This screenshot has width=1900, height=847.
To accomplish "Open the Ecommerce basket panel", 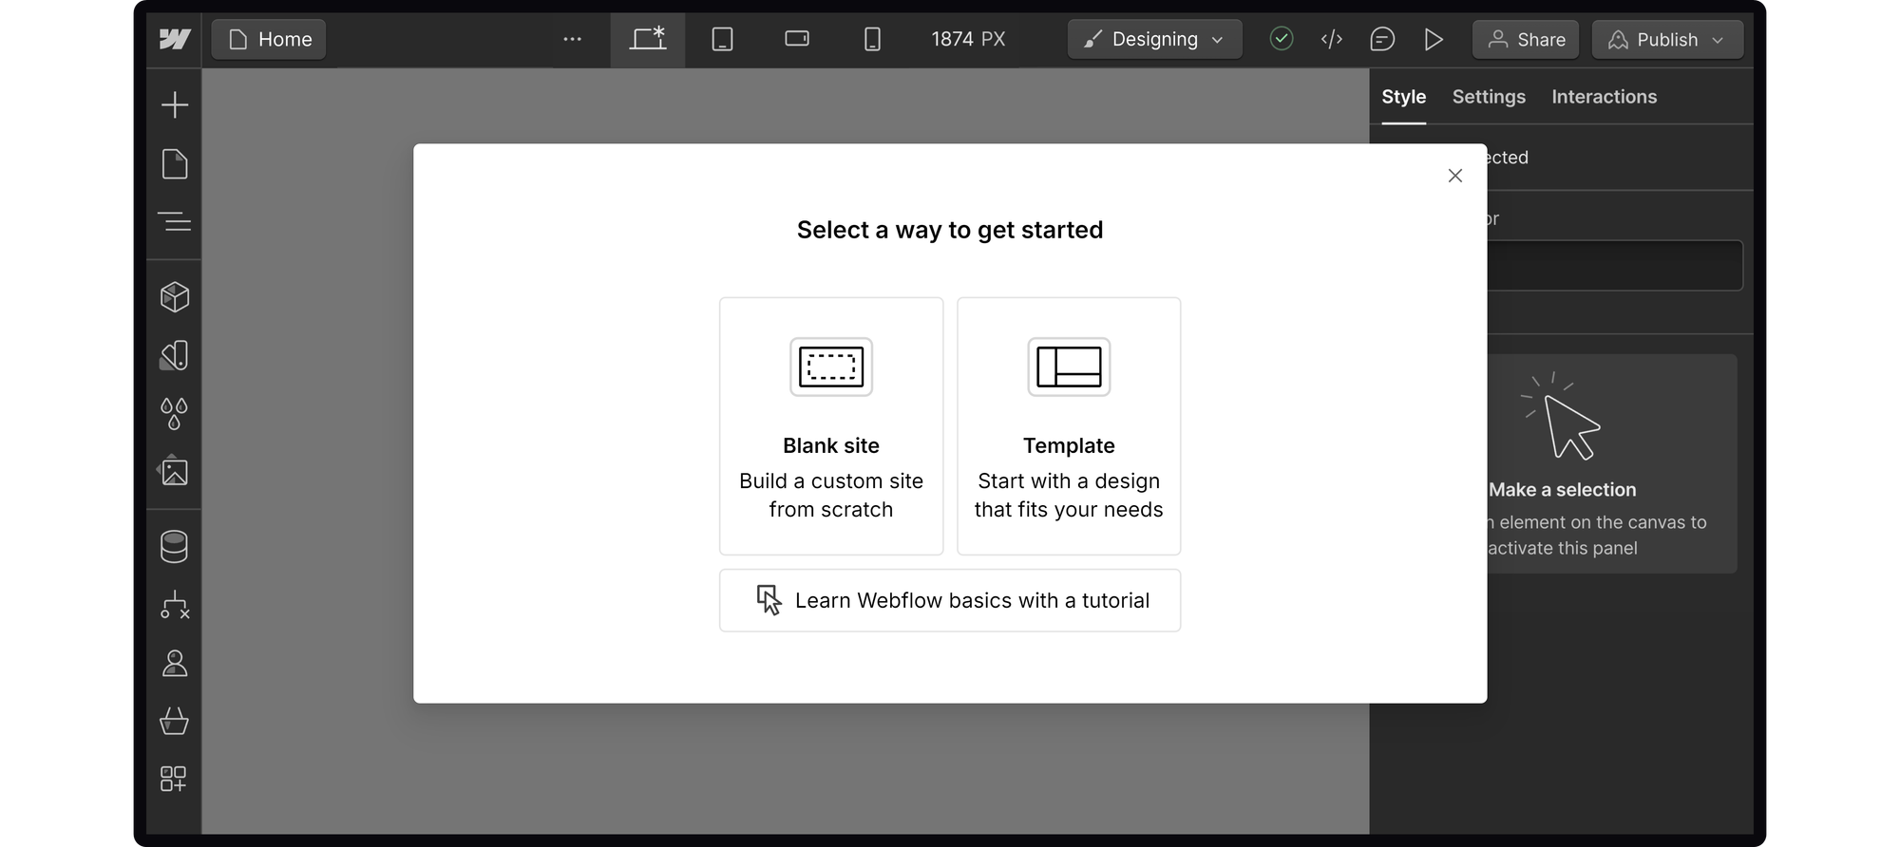I will 175,721.
